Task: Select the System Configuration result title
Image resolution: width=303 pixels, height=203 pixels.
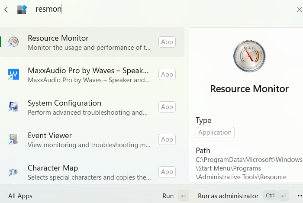Action: tap(64, 103)
